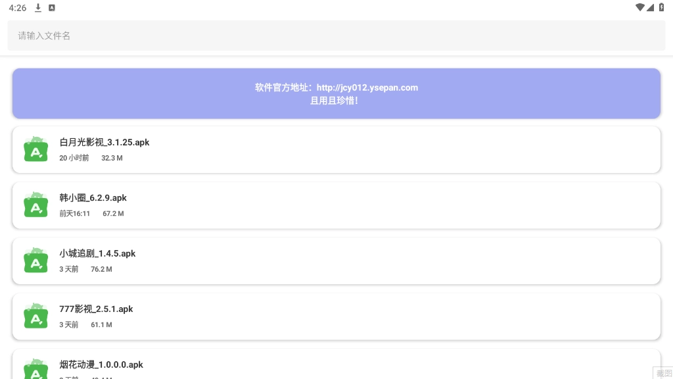Viewport: 673px width, 379px height.
Task: Select 小城追剧_1.4.5.apk file name
Action: click(x=97, y=253)
